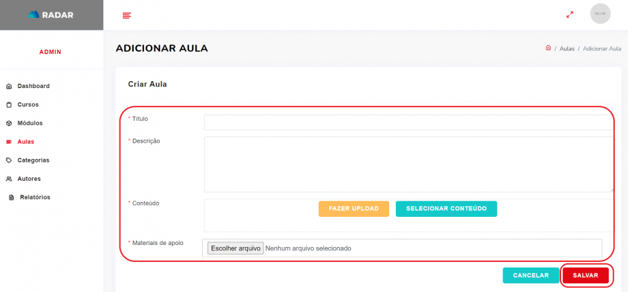This screenshot has width=628, height=292.
Task: Click the Relatórios document icon in the sidebar
Action: 12,198
